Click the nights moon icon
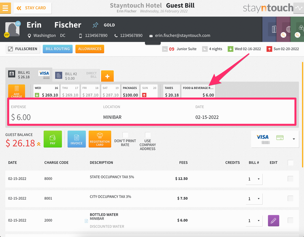 tap(205, 49)
